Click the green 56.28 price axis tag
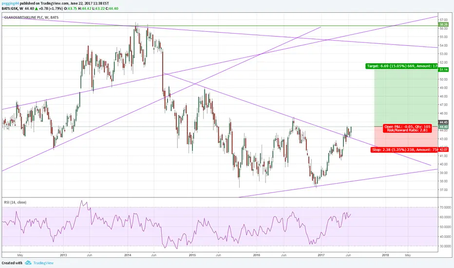This screenshot has height=268, width=454. [x=444, y=25]
